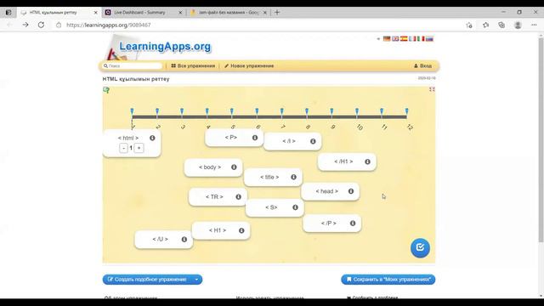Open a new browser tab
Viewport: 544px width, 306px height.
277,13
